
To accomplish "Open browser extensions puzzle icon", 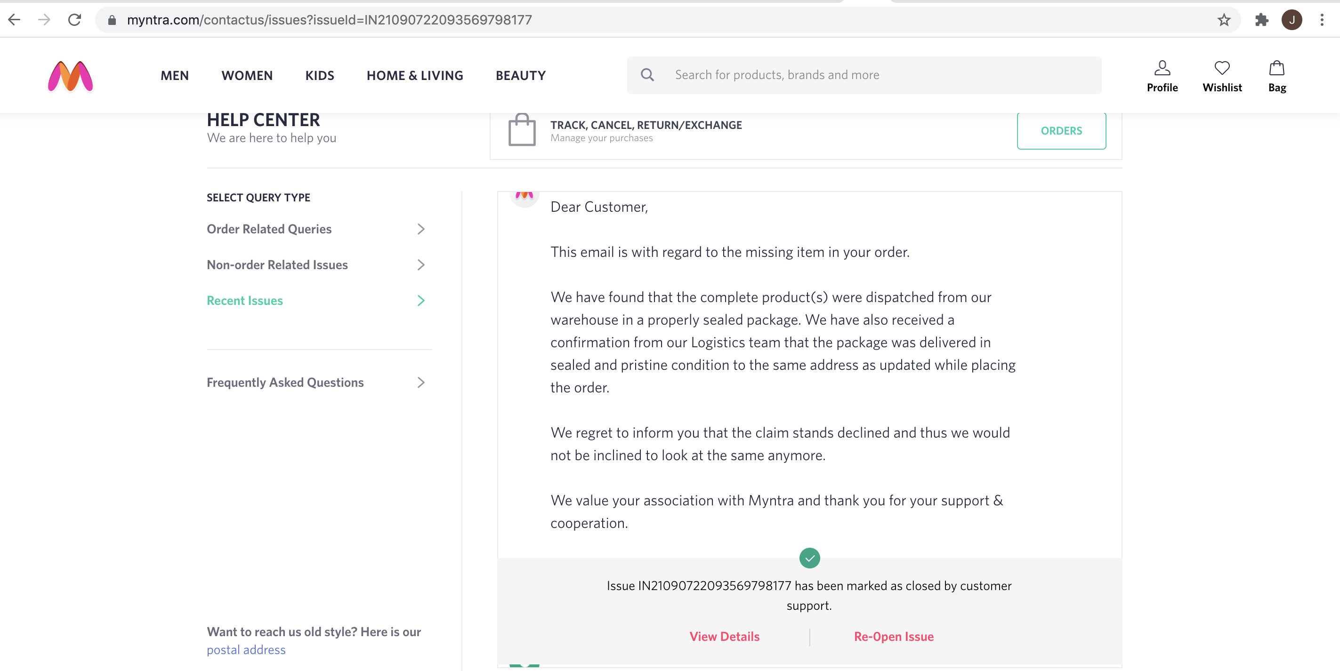I will [x=1261, y=20].
